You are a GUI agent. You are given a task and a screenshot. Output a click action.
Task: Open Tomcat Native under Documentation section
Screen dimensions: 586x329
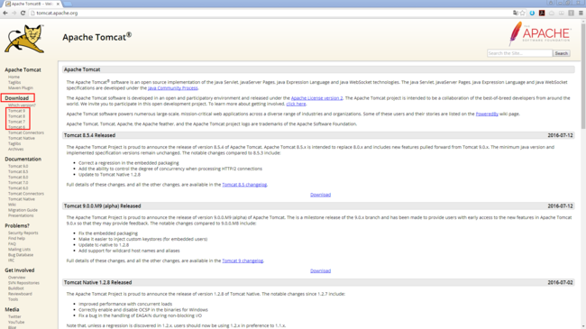tap(22, 199)
